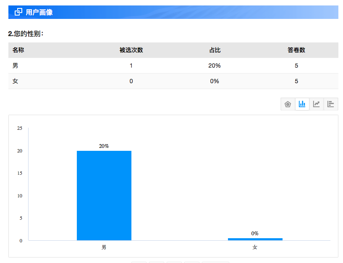The width and height of the screenshot is (343, 263).
Task: Click the selected count 1 for 男
Action: [x=131, y=66]
